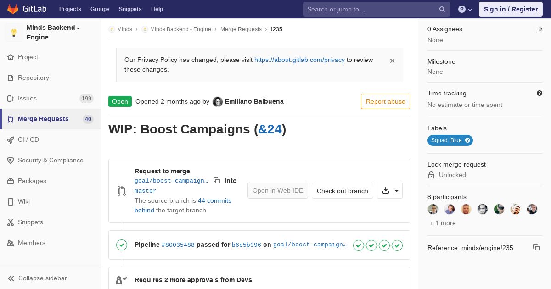Image resolution: width=551 pixels, height=289 pixels.
Task: Copy the source branch name
Action: click(x=217, y=180)
